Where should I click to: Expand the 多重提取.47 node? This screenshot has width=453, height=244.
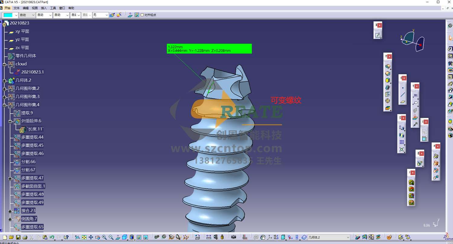point(10,178)
